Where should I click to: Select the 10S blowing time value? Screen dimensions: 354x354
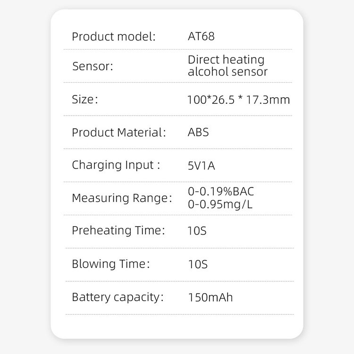[198, 264]
